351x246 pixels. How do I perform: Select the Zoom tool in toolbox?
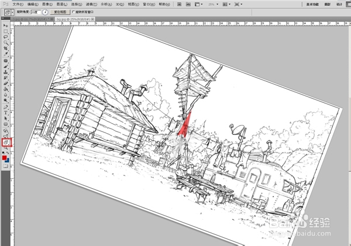(6, 148)
